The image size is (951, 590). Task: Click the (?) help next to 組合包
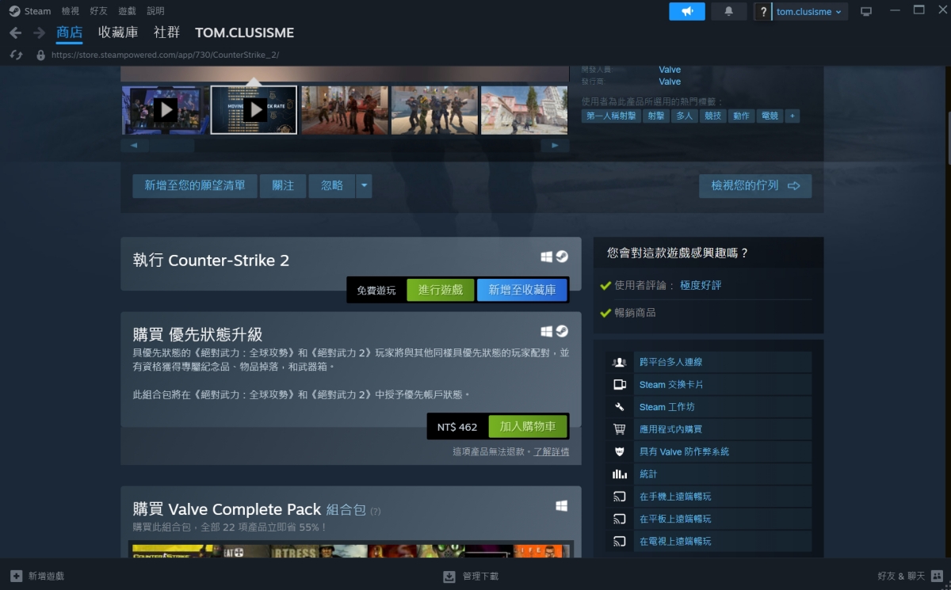pyautogui.click(x=375, y=512)
